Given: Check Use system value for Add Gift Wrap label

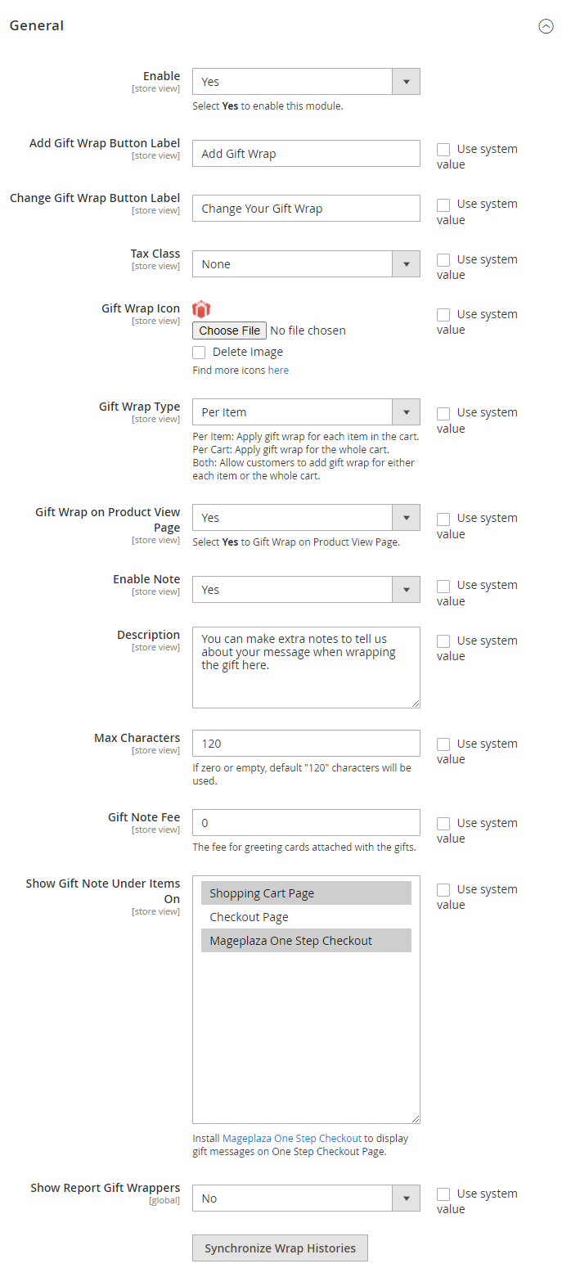Looking at the screenshot, I should (x=443, y=150).
